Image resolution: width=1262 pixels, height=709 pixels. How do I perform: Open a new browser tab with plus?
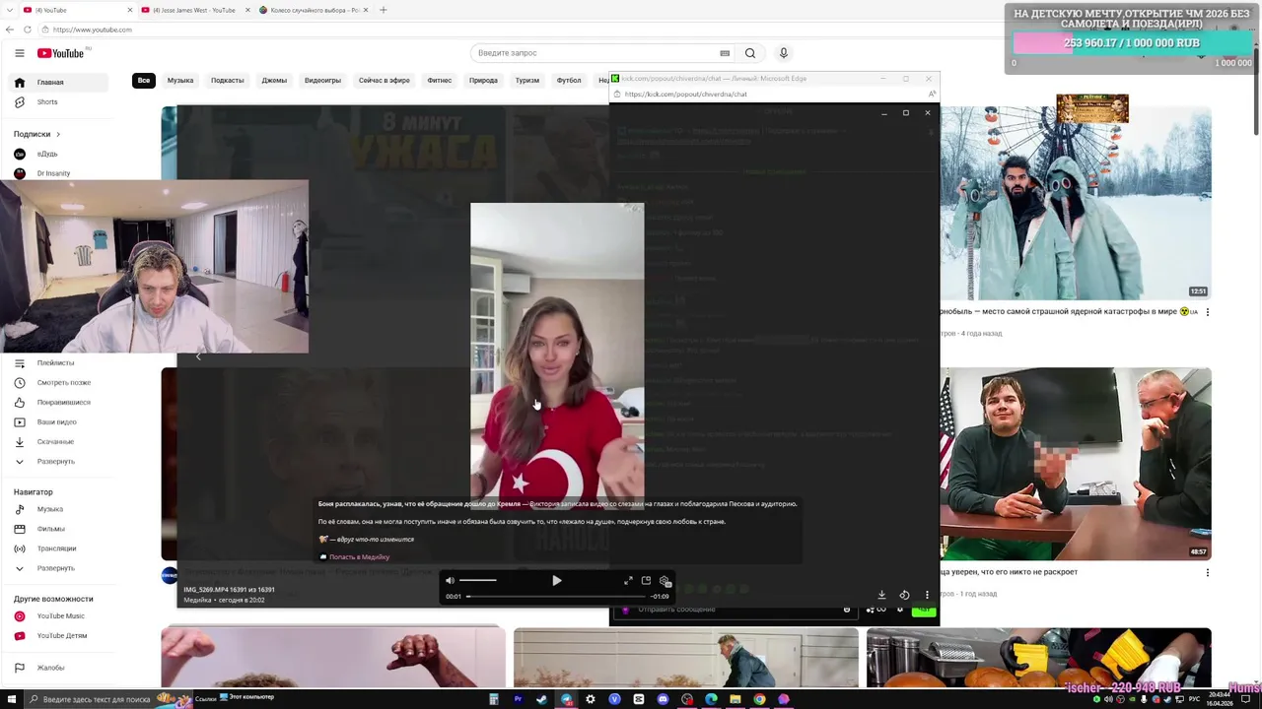(x=384, y=10)
